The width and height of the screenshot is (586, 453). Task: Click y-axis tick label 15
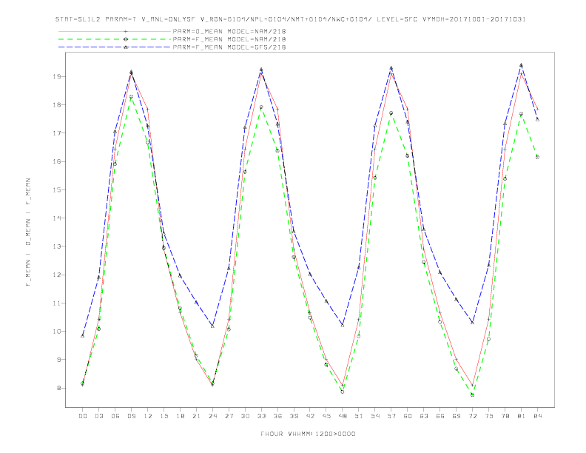[x=57, y=190]
